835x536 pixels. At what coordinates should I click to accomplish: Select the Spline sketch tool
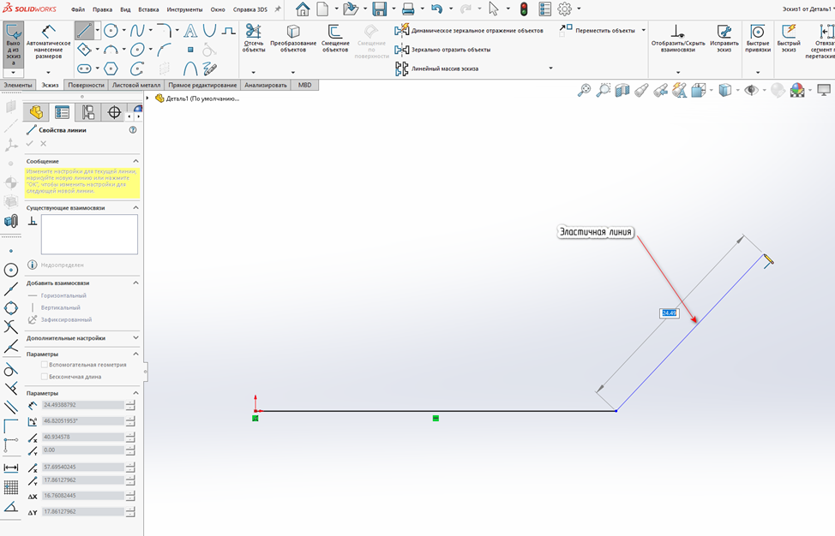point(137,31)
